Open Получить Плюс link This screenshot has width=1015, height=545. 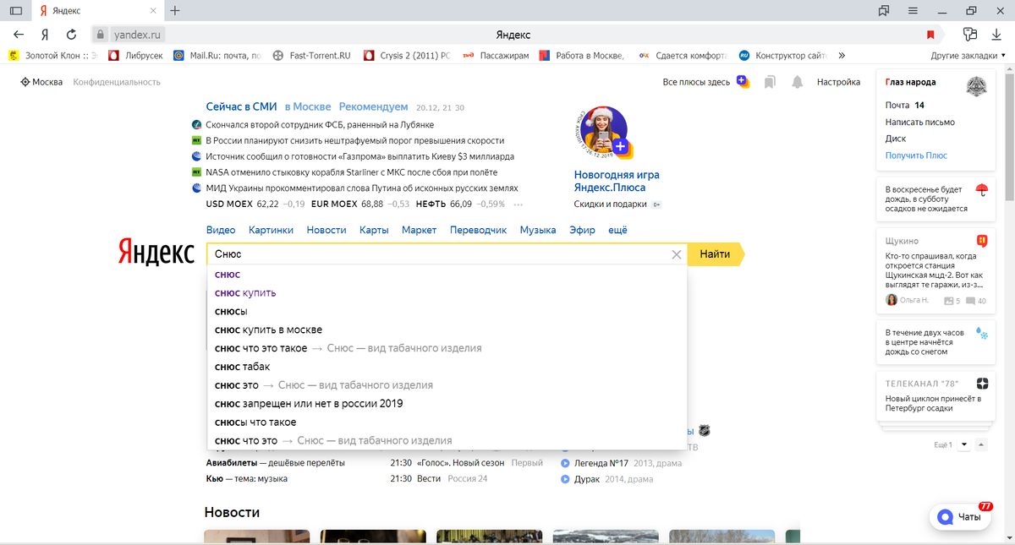(916, 155)
